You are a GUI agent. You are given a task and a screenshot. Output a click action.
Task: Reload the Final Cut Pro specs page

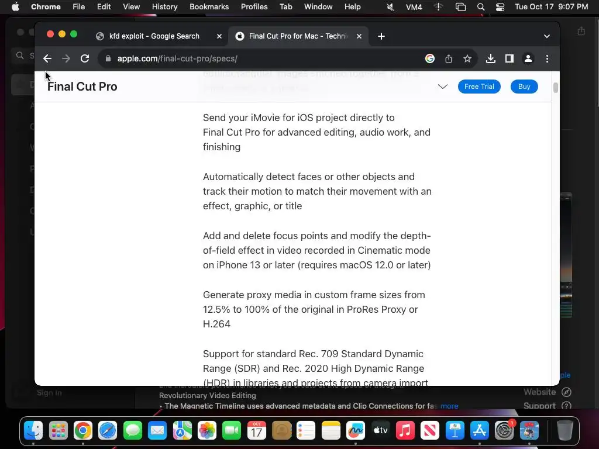point(85,58)
